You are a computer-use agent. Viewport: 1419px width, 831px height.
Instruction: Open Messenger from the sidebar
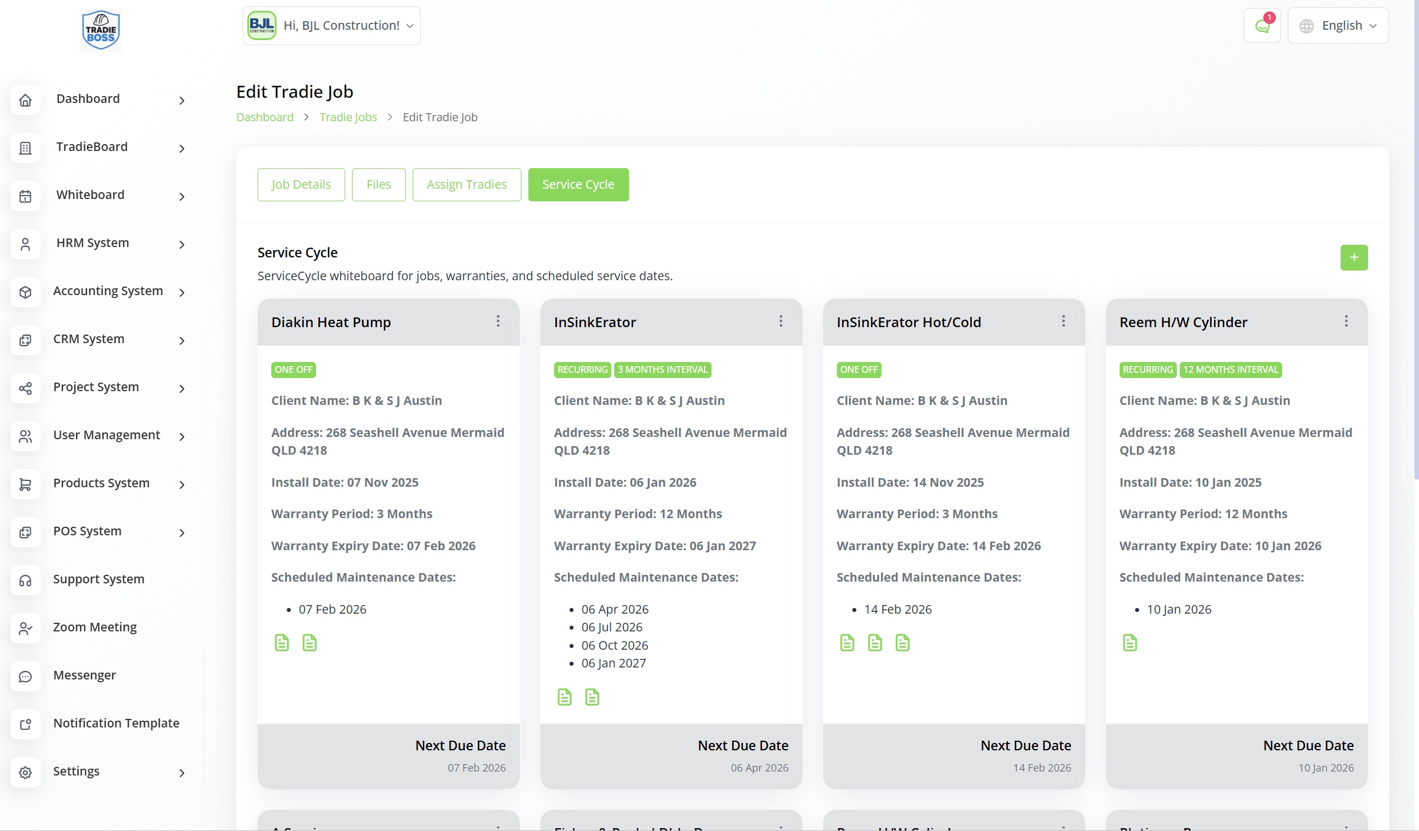(x=85, y=675)
